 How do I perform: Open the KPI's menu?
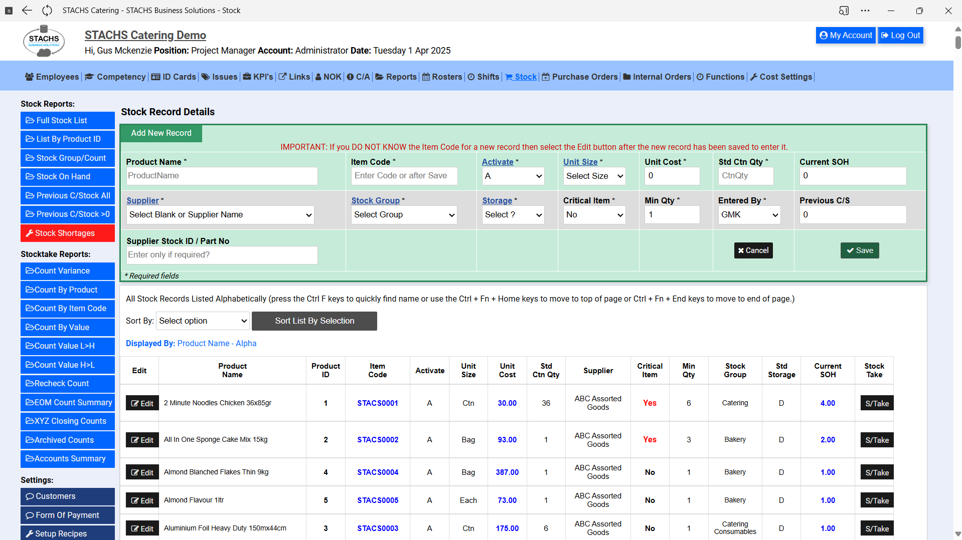(x=258, y=77)
